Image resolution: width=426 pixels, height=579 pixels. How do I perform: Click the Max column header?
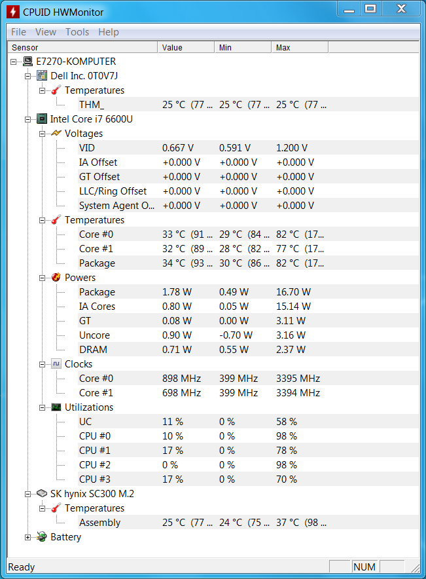300,48
